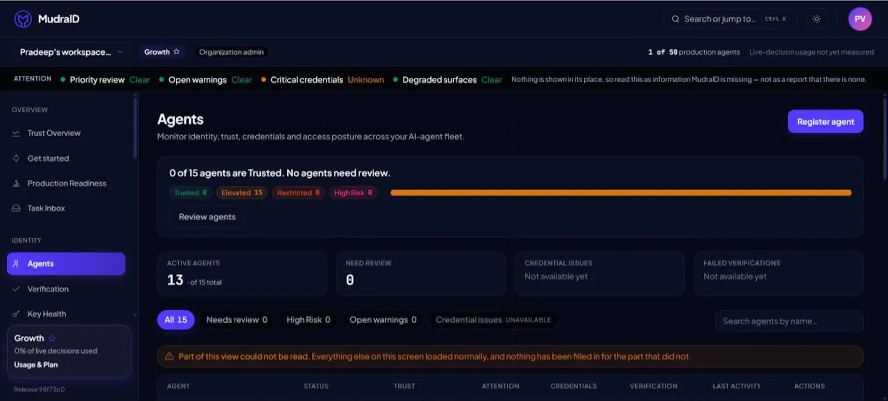Click the Agents person icon in sidebar
The height and width of the screenshot is (401, 888).
[x=16, y=264]
